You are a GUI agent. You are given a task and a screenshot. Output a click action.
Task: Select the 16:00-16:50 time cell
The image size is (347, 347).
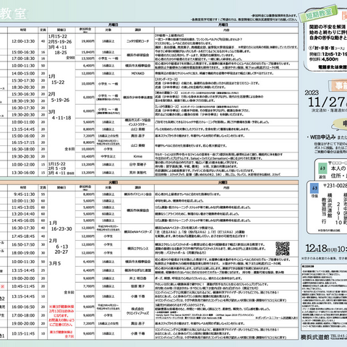23,307
